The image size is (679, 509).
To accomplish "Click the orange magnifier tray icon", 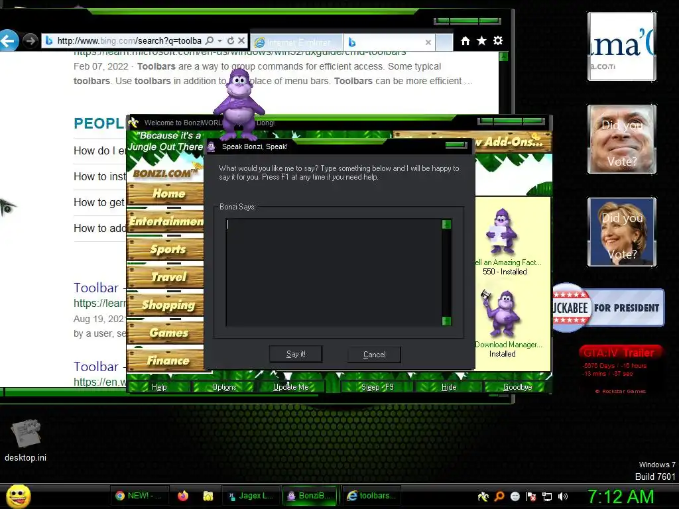I will [x=499, y=496].
